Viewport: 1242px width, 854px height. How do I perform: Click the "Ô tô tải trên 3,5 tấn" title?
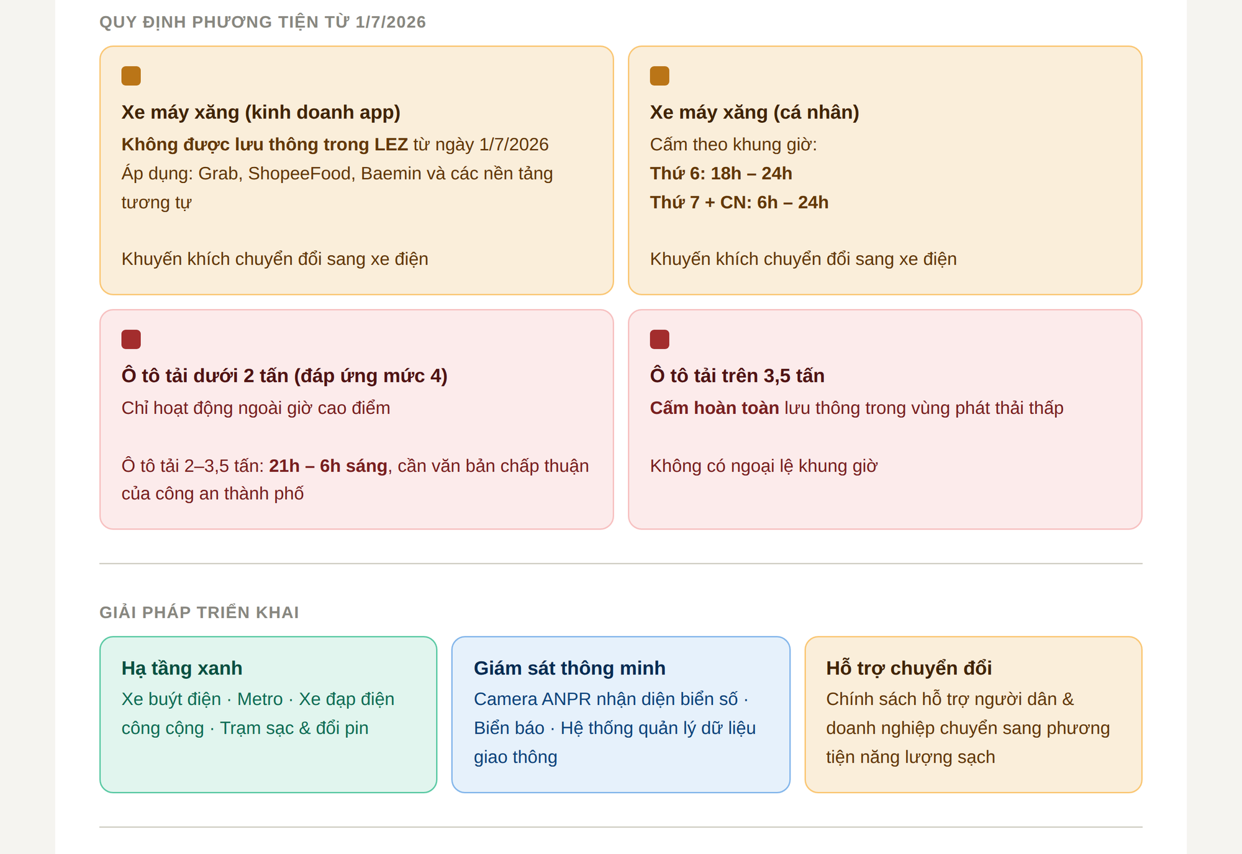pyautogui.click(x=737, y=376)
